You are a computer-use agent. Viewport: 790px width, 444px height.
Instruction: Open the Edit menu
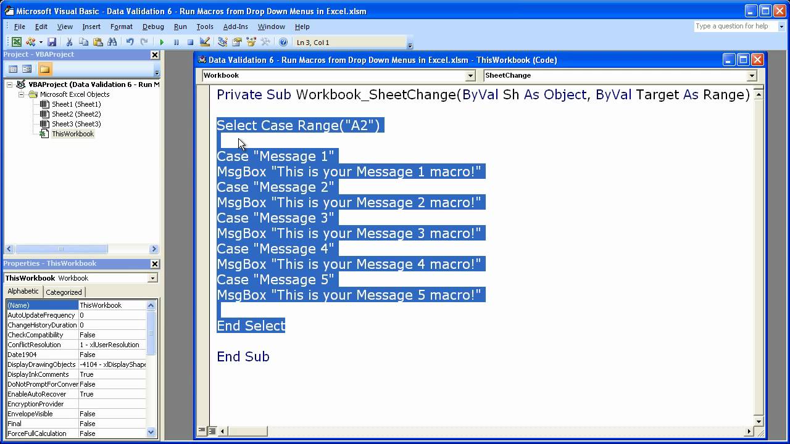pos(41,27)
